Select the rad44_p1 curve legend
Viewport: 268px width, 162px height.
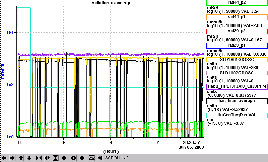[237, 17]
